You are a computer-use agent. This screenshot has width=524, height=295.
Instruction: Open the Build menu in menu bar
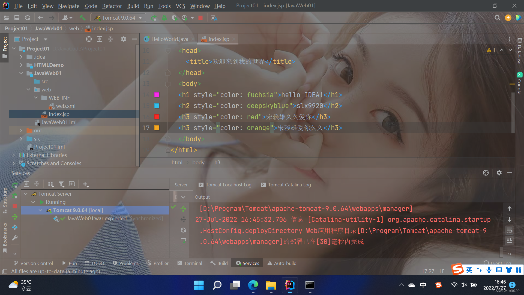[x=133, y=5]
